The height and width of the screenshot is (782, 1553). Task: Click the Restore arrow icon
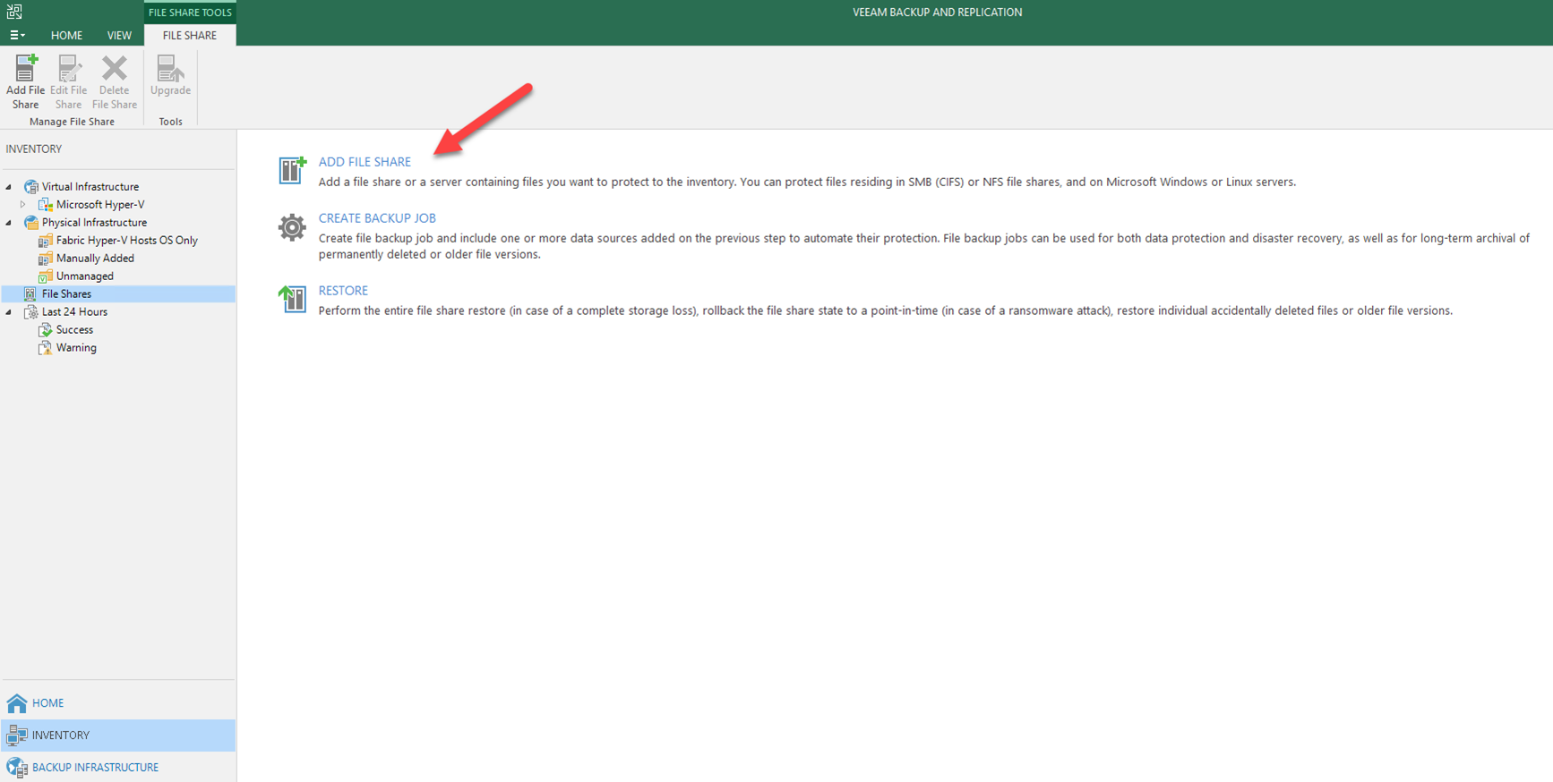click(292, 299)
